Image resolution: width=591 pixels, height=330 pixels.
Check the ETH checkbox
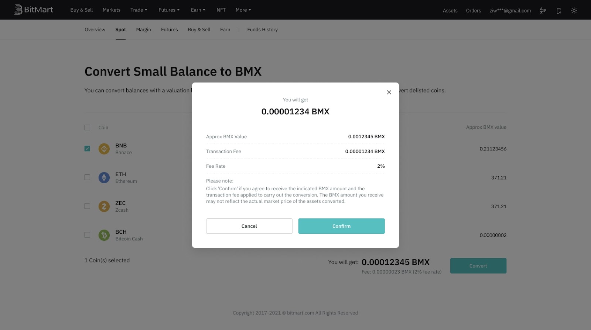coord(87,177)
